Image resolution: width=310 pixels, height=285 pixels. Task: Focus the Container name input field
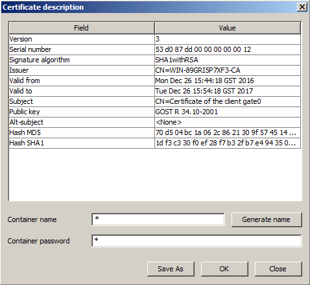(x=158, y=219)
